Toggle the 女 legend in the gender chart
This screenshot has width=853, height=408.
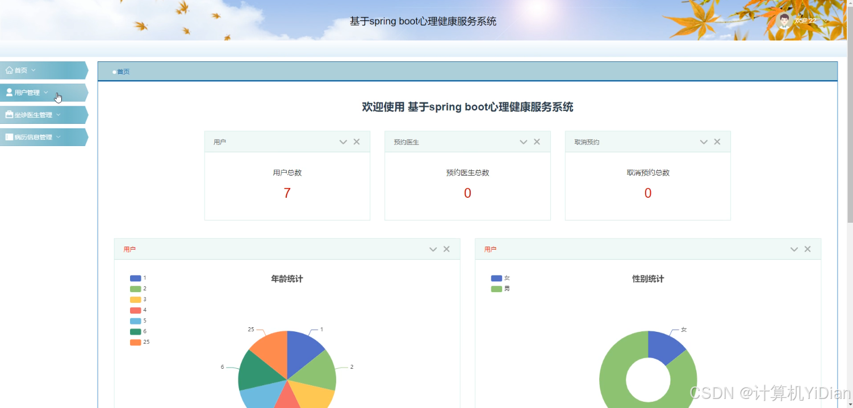(500, 278)
